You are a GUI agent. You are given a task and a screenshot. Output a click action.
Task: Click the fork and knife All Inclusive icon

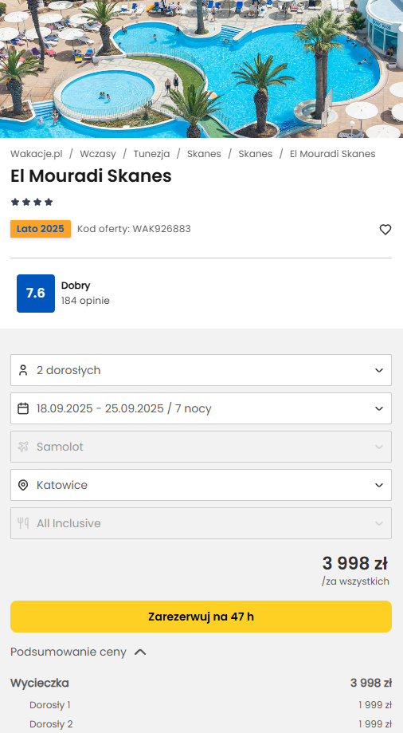pos(23,523)
